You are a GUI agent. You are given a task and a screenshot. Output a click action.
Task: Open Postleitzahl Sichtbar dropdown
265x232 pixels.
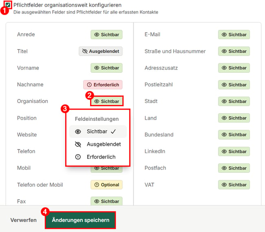(234, 85)
